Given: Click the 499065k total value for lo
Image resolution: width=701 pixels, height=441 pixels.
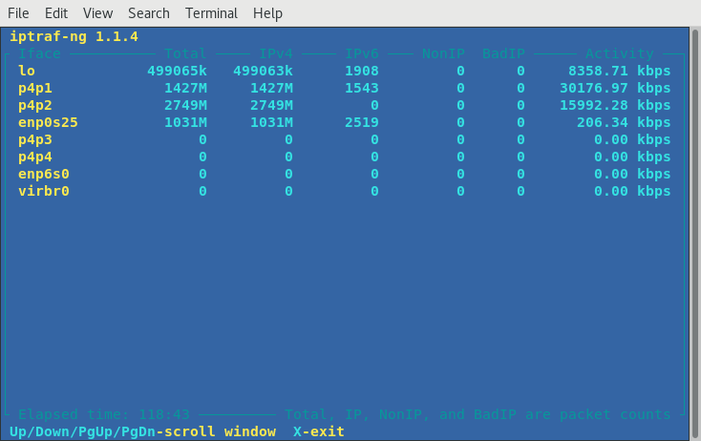Looking at the screenshot, I should point(177,71).
